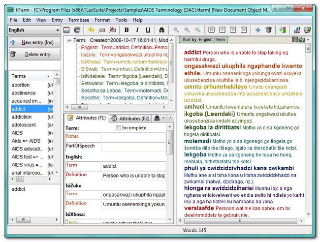Click the green preview icon beside Sort by
This screenshot has height=242, width=320.
coord(302,39)
